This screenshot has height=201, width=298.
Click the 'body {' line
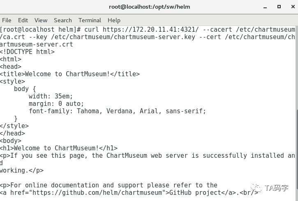[25, 89]
